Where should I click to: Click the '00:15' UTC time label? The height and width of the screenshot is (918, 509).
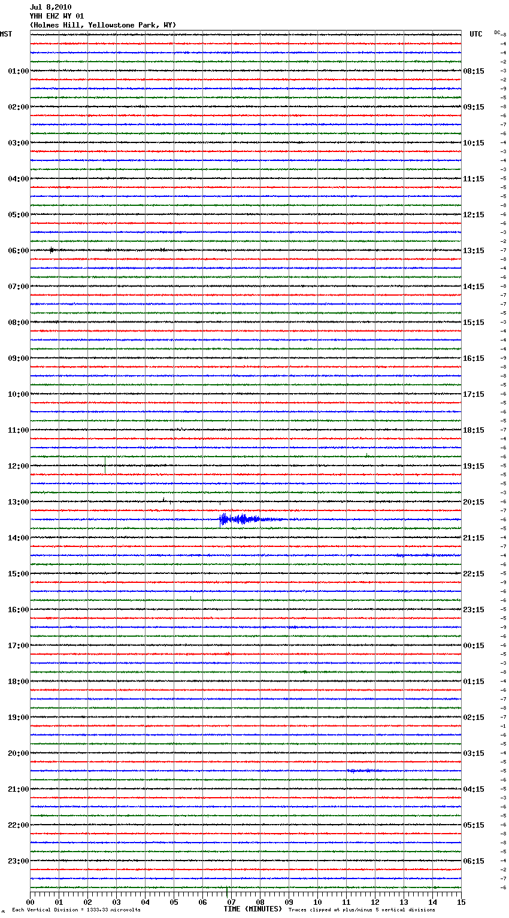tap(474, 646)
